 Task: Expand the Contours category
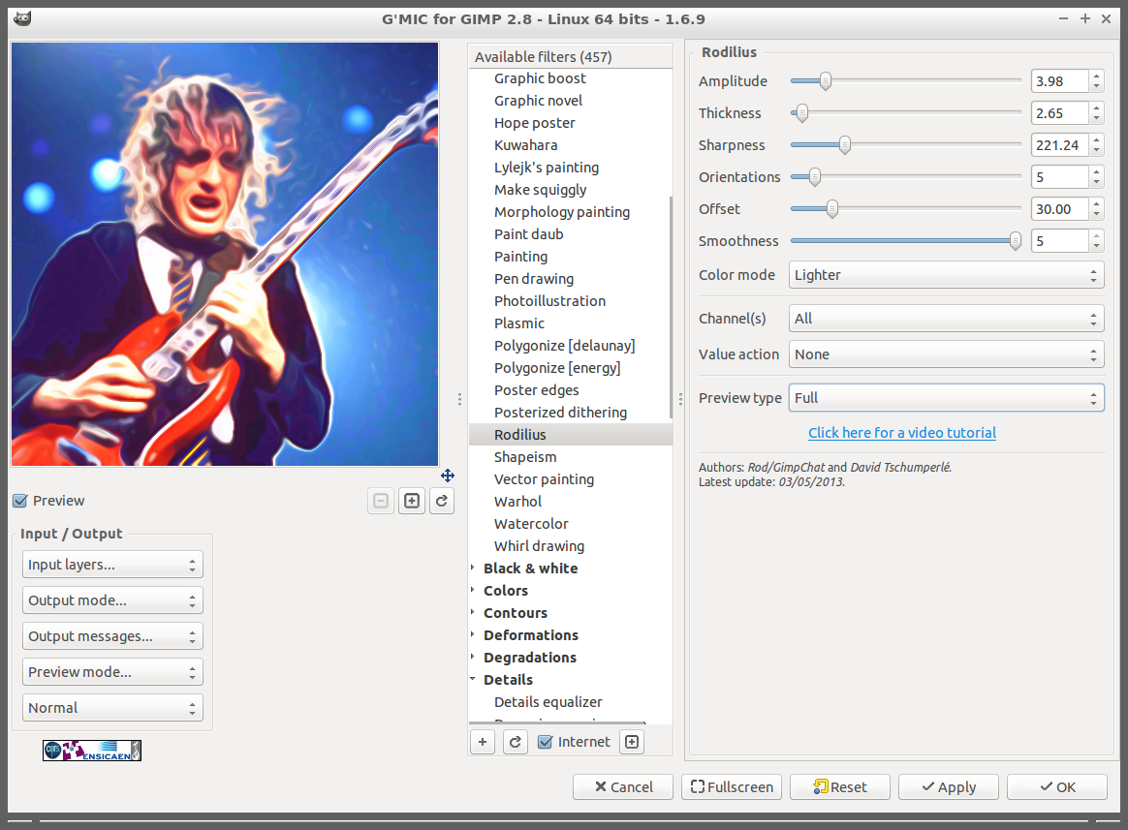point(473,613)
